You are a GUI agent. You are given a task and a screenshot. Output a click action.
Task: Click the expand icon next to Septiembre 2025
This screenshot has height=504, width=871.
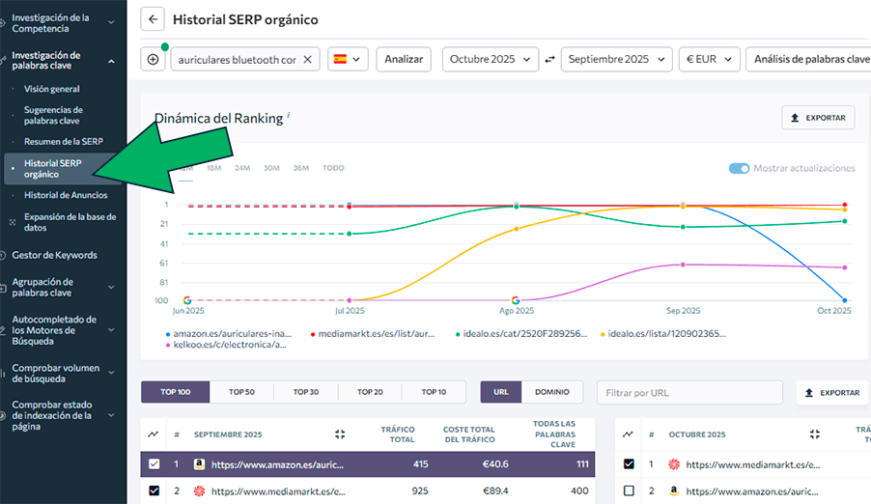(x=340, y=434)
